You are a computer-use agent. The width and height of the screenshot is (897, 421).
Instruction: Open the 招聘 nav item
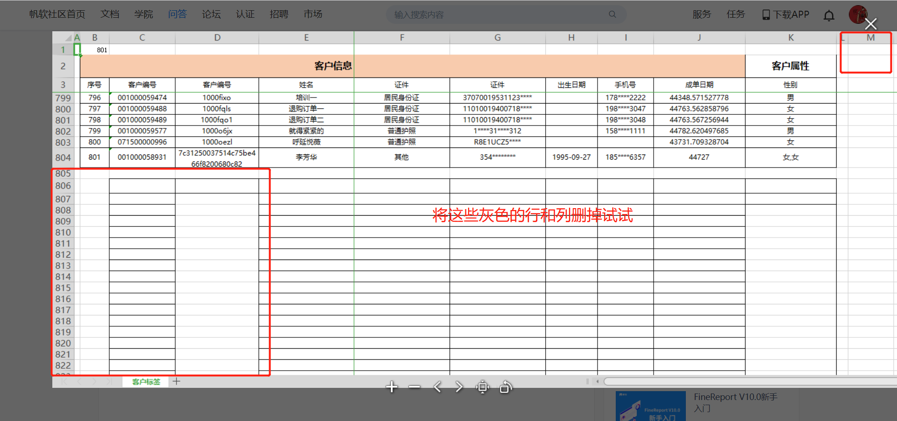click(279, 14)
